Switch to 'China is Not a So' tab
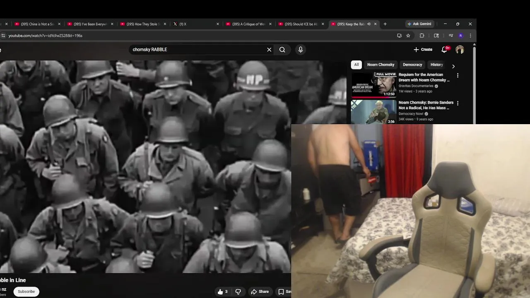This screenshot has height=298, width=530. click(37, 24)
